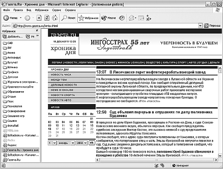Viewport: 223px width, 169px height.
Task: Select Газета.Ru - Хроника дня favorite
Action: (x=21, y=150)
